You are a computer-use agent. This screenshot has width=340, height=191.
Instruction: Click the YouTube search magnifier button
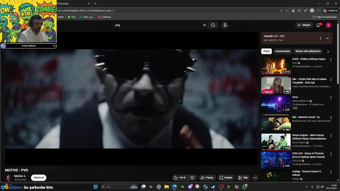click(213, 25)
